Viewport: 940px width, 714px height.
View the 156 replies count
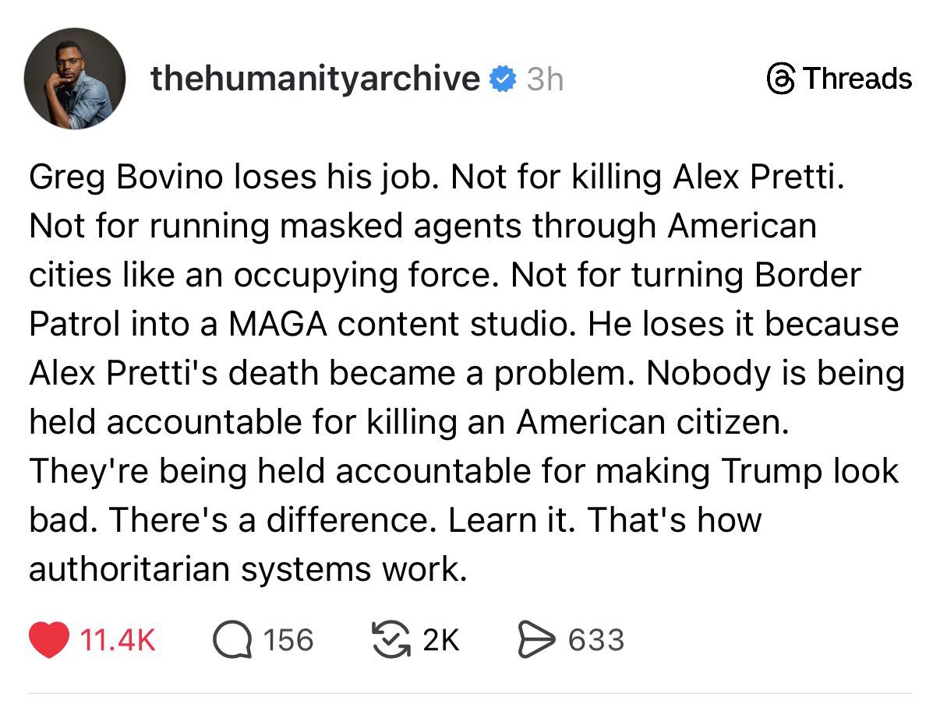click(x=288, y=640)
